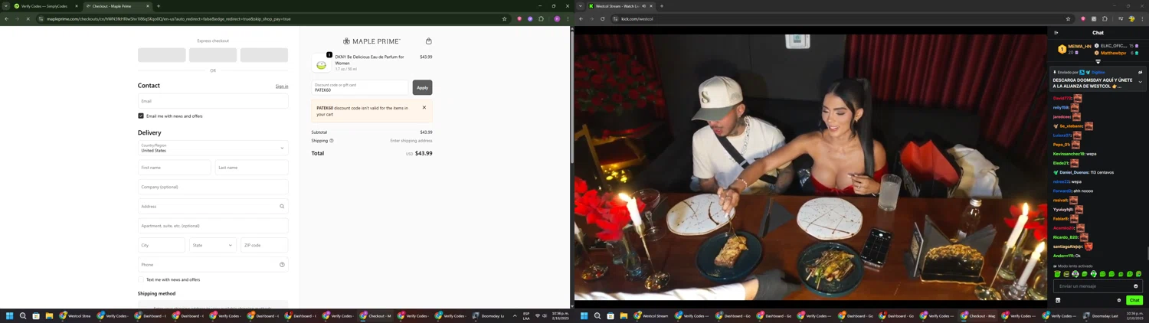Stop loading the mapleprime.com checkout page
The image size is (1149, 323).
tap(28, 19)
